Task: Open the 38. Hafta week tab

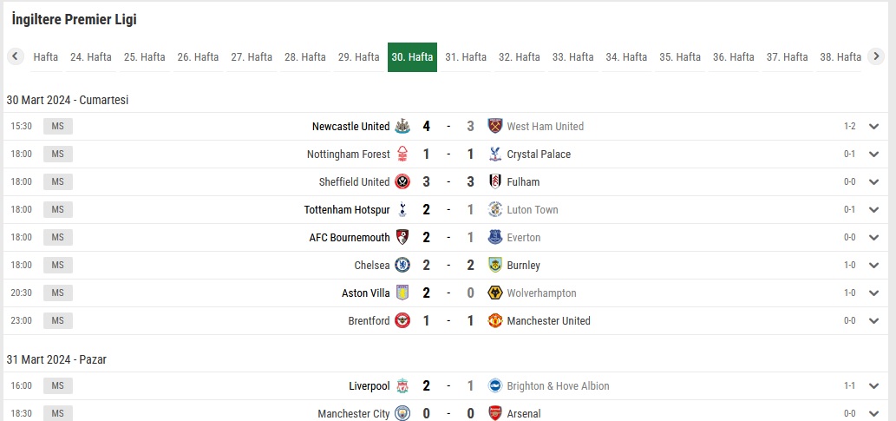Action: pyautogui.click(x=840, y=57)
